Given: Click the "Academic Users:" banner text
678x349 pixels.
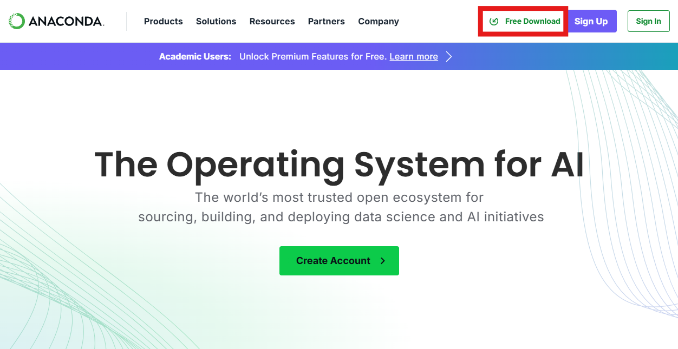Looking at the screenshot, I should coord(195,56).
